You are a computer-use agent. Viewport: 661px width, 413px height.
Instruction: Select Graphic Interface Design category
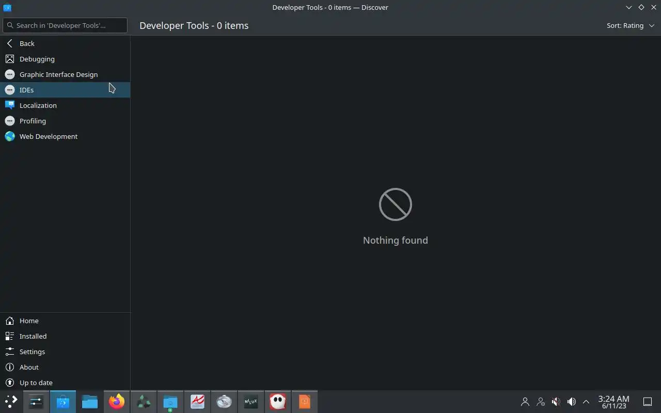[x=65, y=74]
